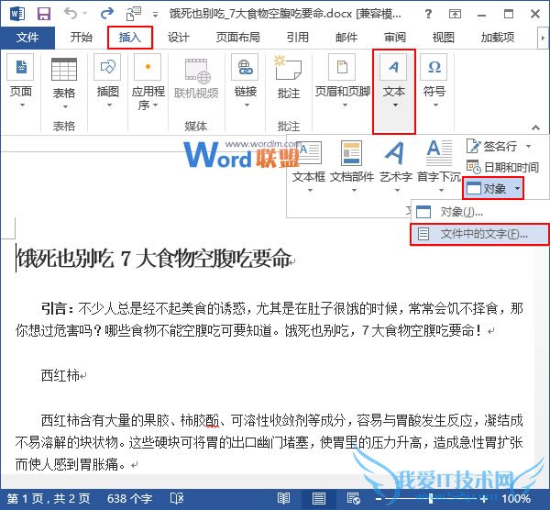Add a 首字下沉 drop cap
Viewport: 550px width, 510px height.
tap(439, 166)
